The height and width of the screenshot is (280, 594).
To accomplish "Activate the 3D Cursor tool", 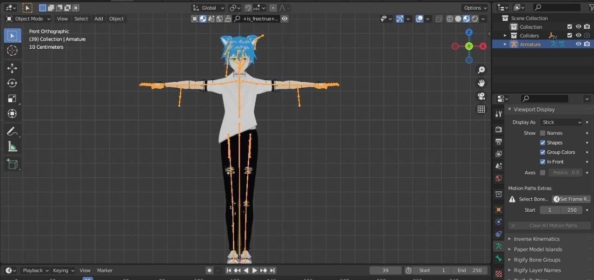I will pyautogui.click(x=13, y=51).
